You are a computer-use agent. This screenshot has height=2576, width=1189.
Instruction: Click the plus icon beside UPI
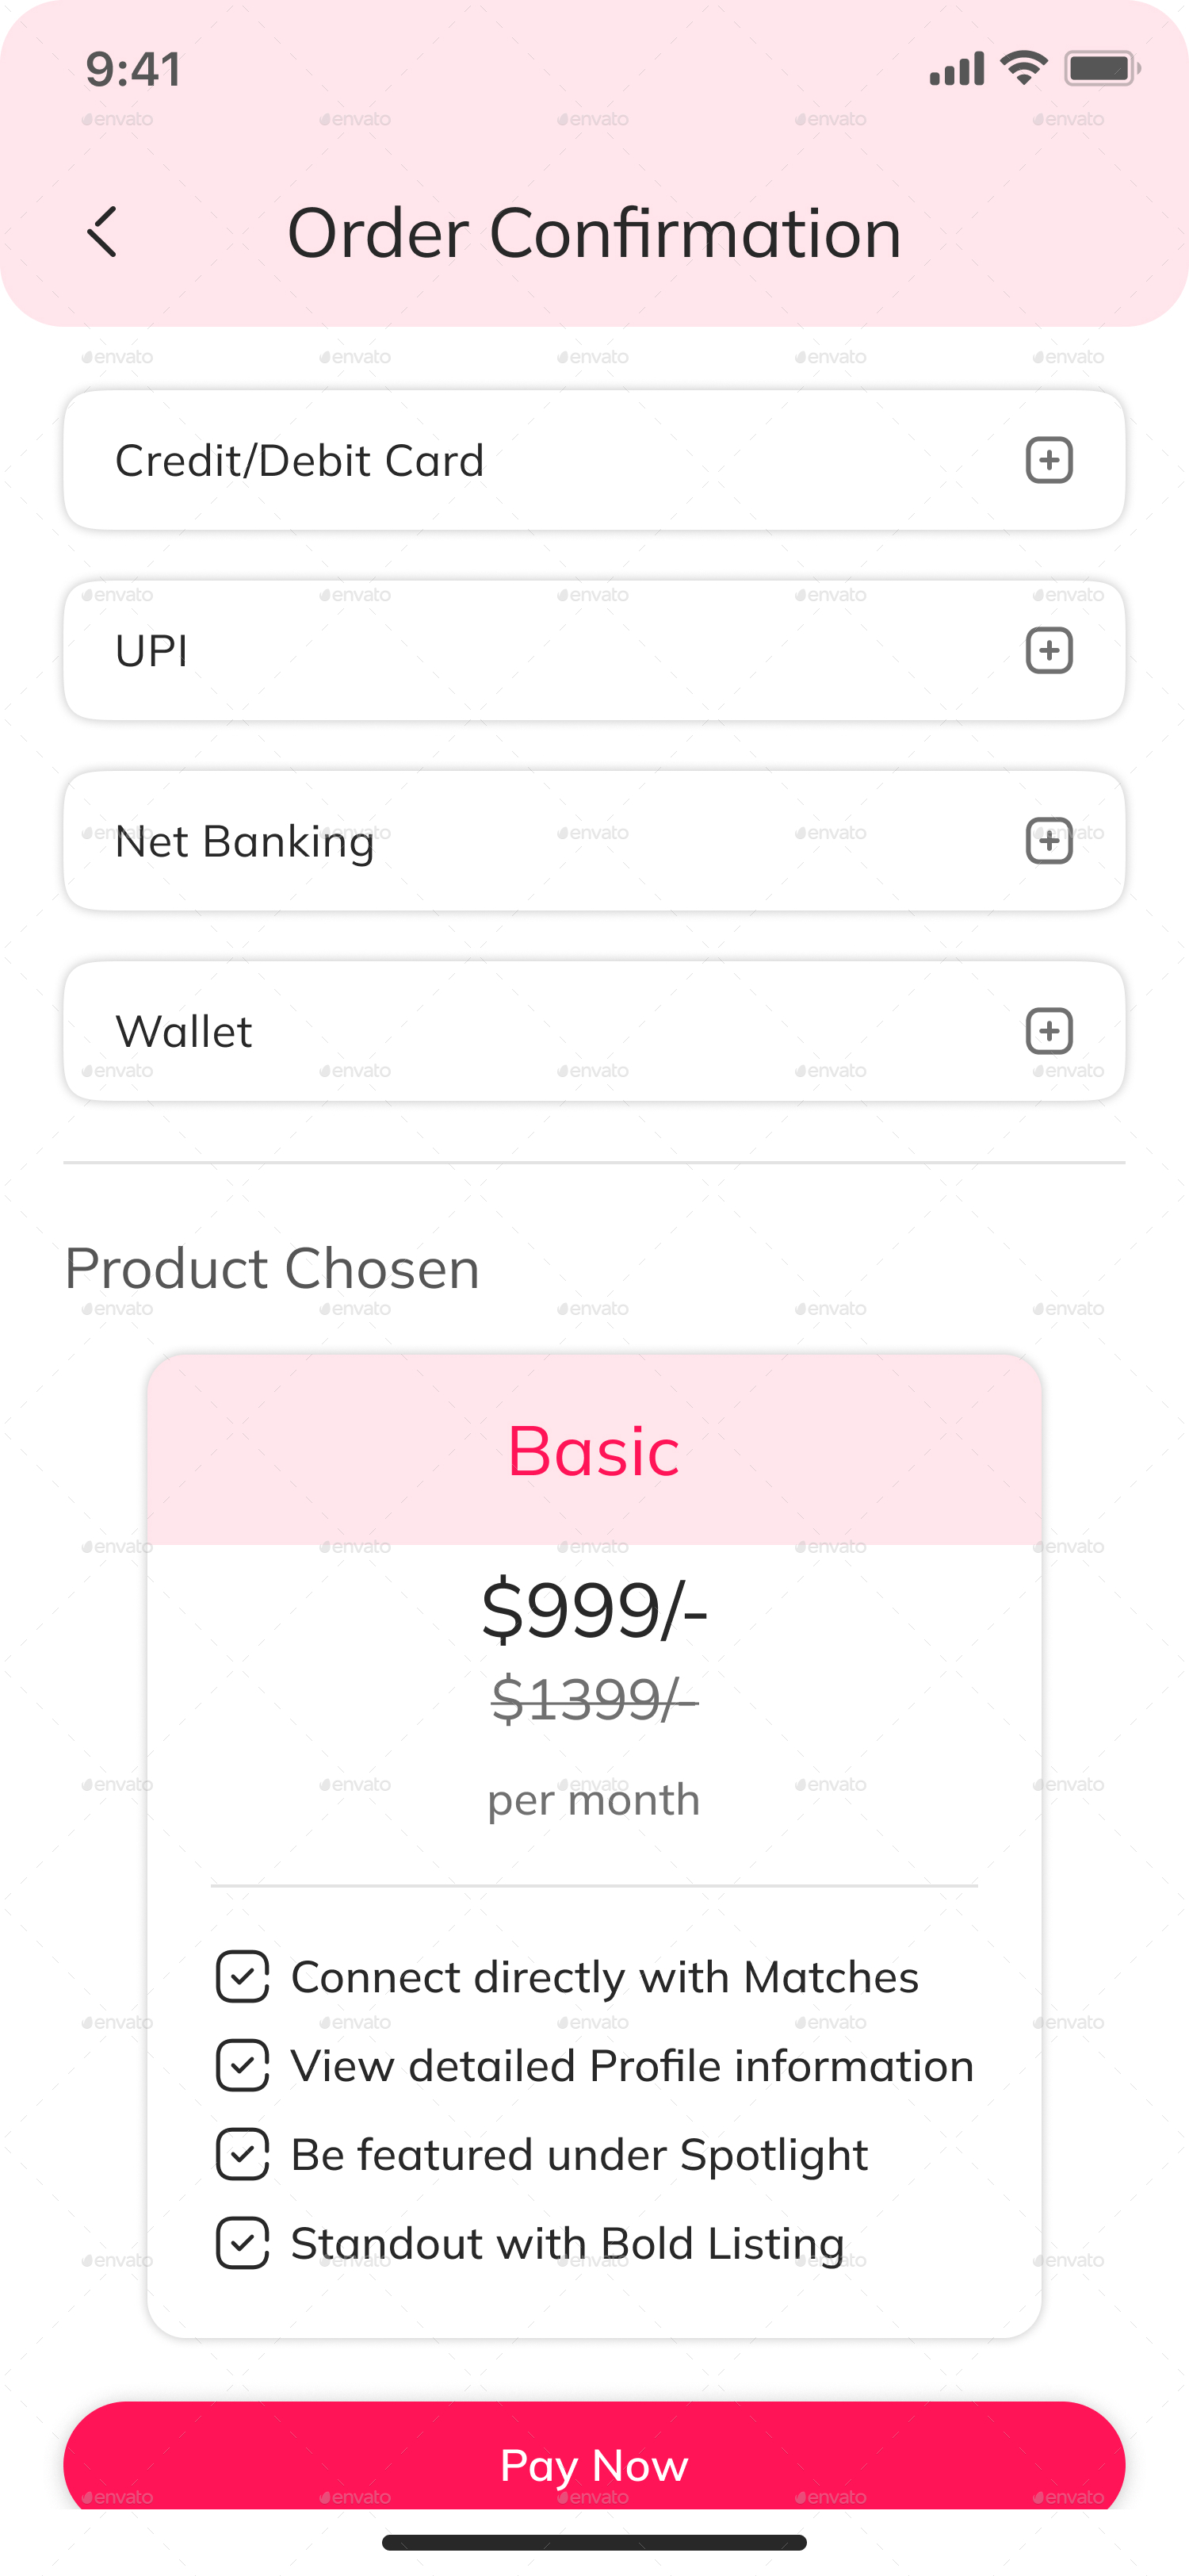coord(1048,650)
